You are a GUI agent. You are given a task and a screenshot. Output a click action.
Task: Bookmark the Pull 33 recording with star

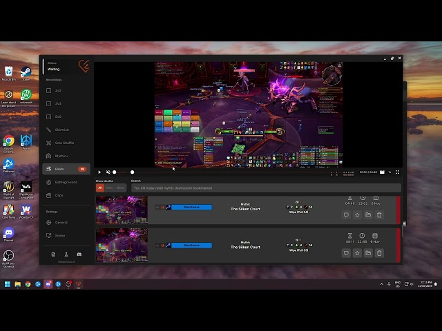coord(357,253)
